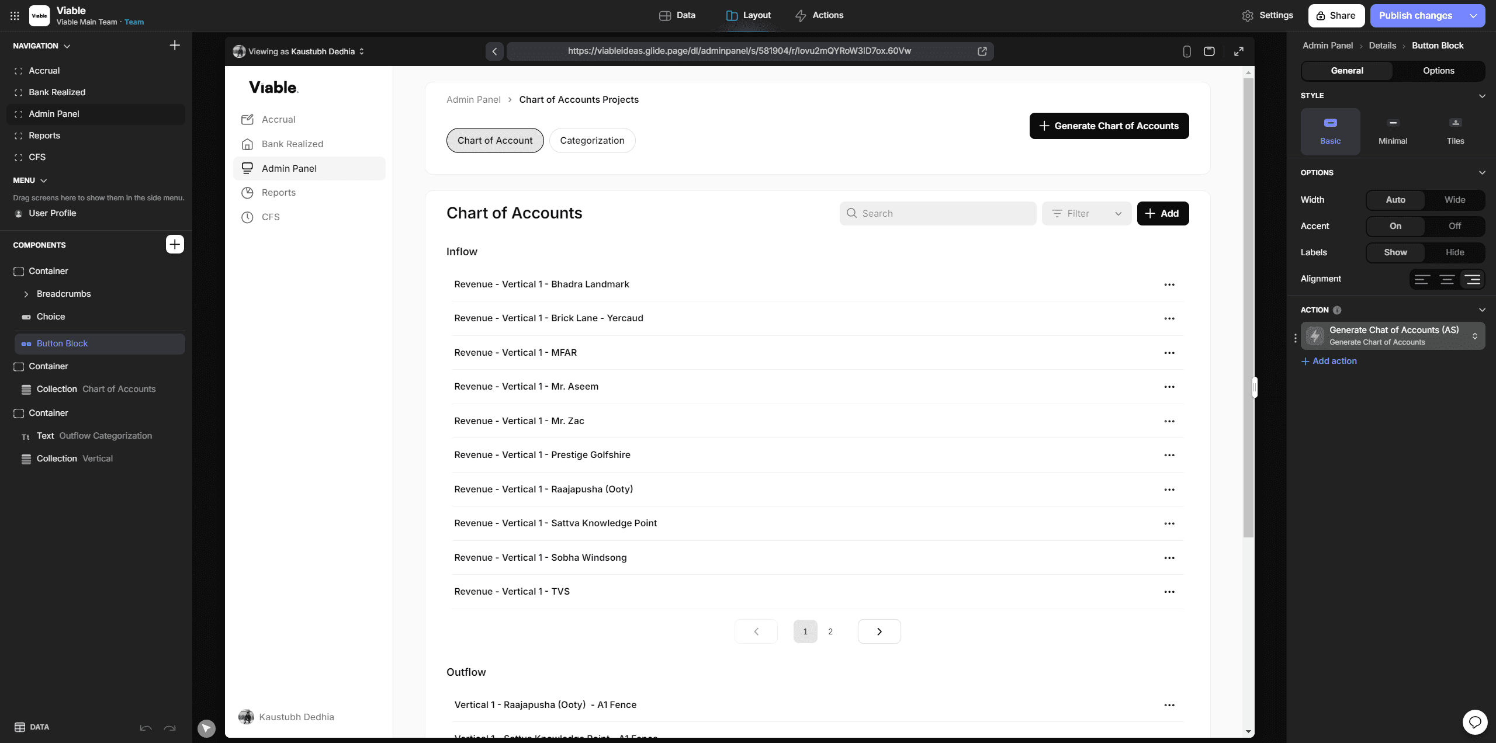Open the row menu for Mr. Zac

(x=1169, y=421)
